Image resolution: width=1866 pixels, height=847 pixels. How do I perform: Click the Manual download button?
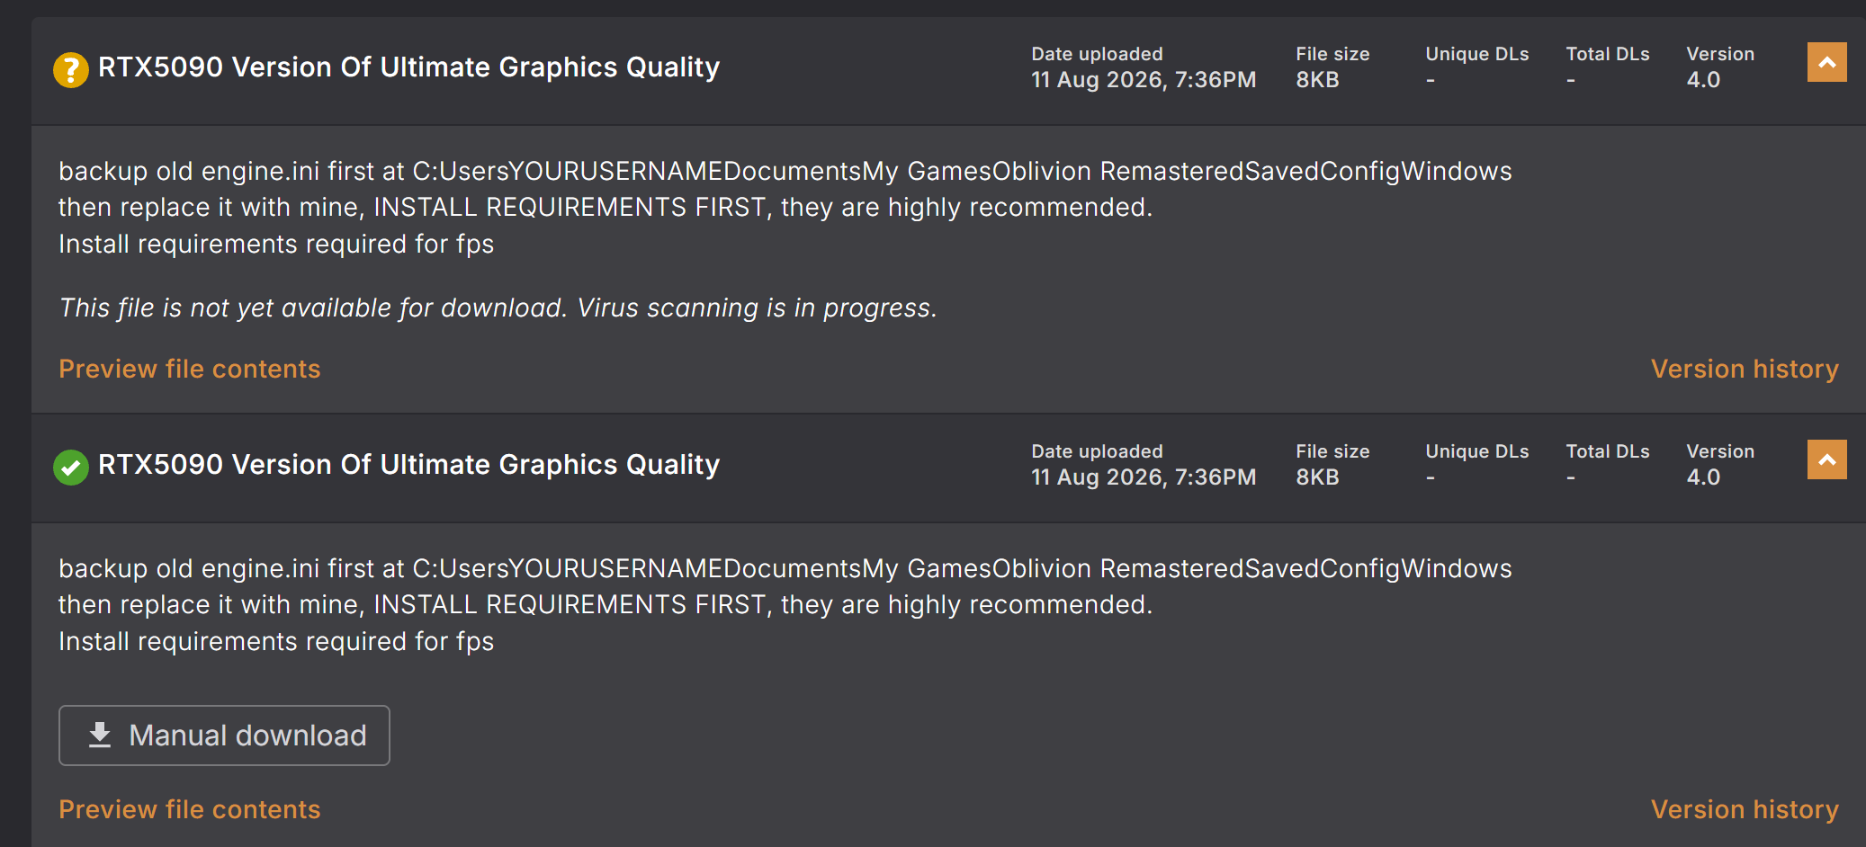[x=224, y=736]
